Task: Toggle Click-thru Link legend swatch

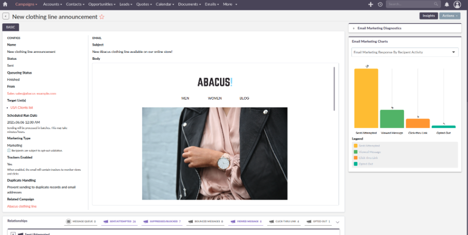Action: click(x=356, y=158)
